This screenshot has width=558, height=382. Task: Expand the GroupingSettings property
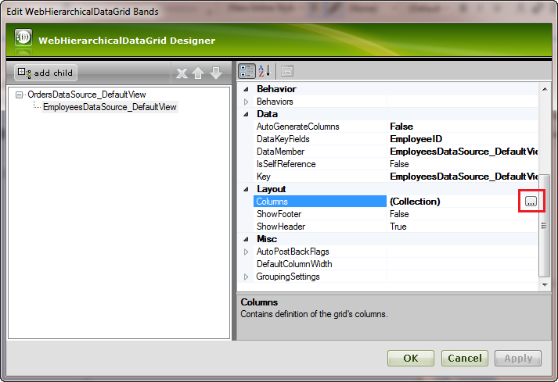point(246,277)
